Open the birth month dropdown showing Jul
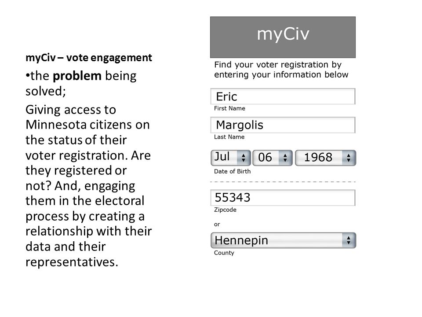The height and width of the screenshot is (317, 422). 231,158
